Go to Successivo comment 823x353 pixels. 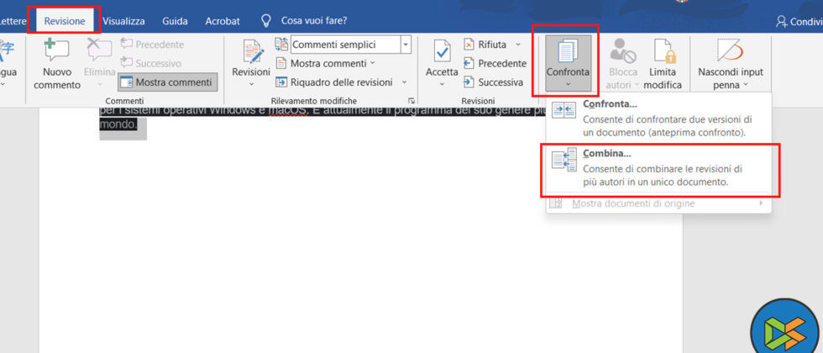coord(151,64)
